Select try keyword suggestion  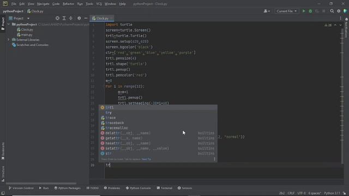(158, 113)
